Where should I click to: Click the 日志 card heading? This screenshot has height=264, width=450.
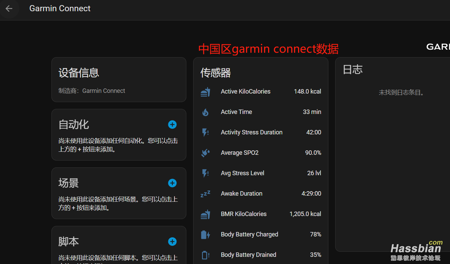pyautogui.click(x=353, y=69)
